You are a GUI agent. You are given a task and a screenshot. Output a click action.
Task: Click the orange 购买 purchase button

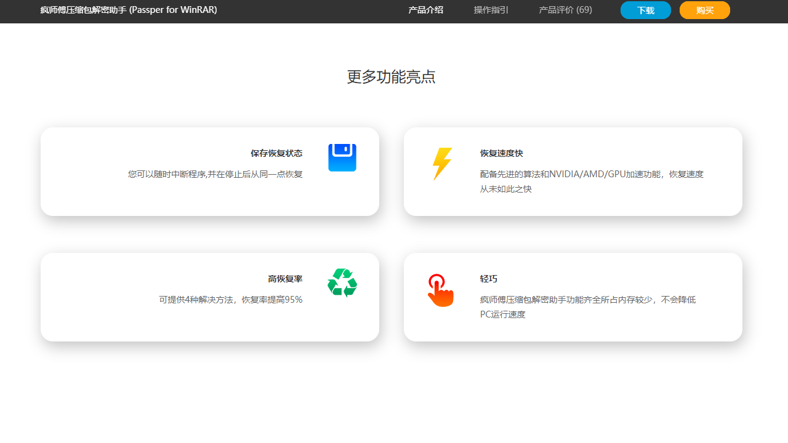coord(704,10)
